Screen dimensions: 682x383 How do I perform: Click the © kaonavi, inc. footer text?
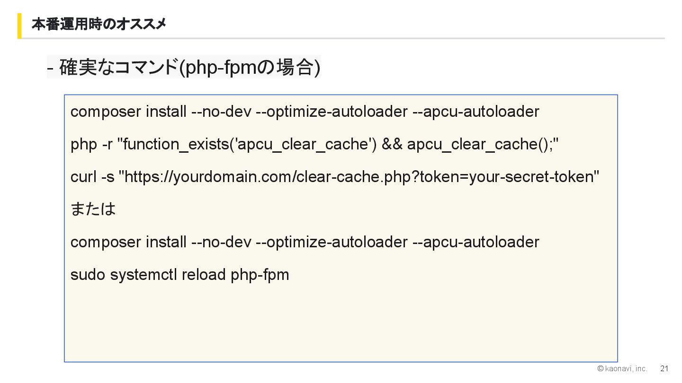pos(622,368)
